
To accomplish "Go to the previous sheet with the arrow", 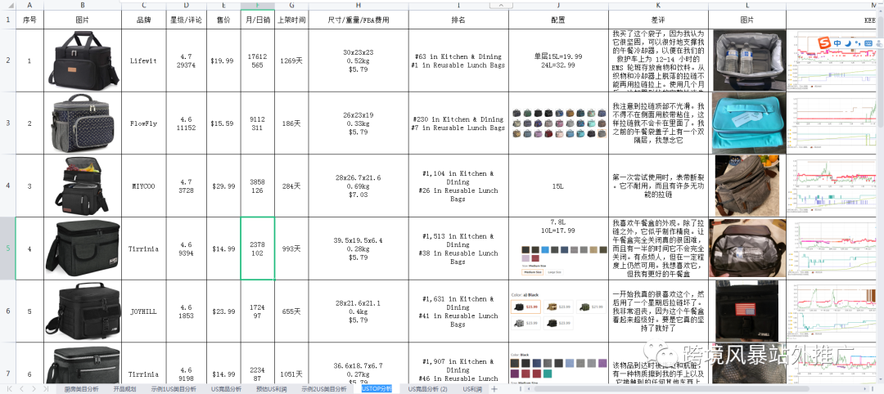I will (x=20, y=389).
